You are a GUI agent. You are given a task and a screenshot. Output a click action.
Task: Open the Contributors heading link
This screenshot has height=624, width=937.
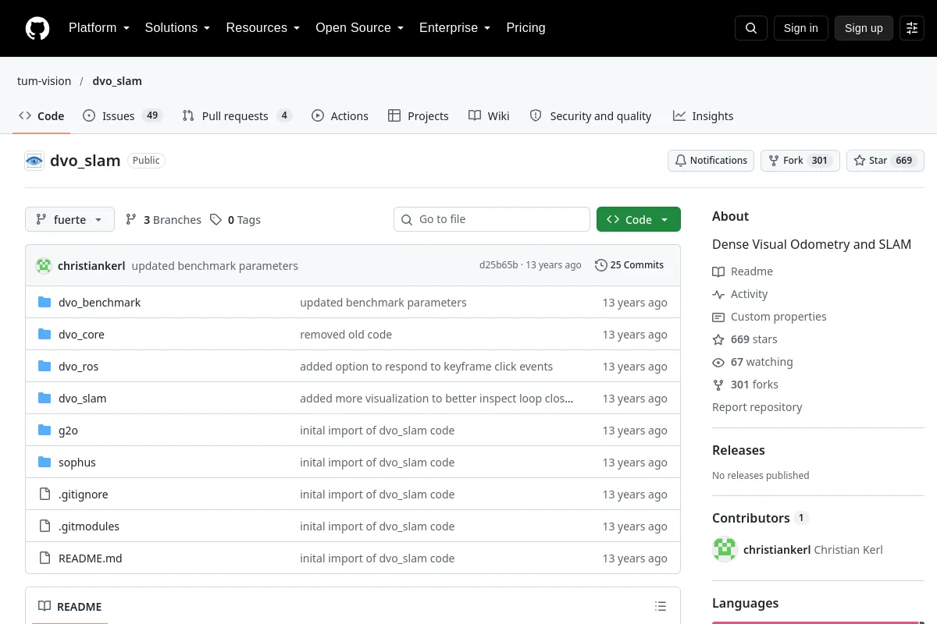pyautogui.click(x=760, y=518)
